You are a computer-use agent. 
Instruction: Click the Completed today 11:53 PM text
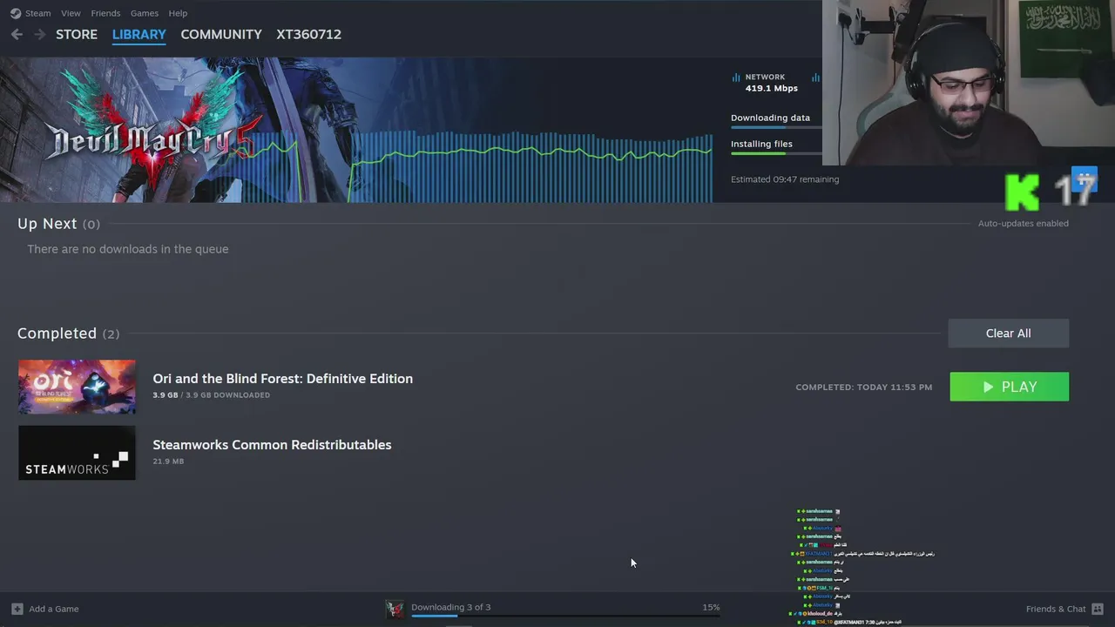click(x=863, y=387)
